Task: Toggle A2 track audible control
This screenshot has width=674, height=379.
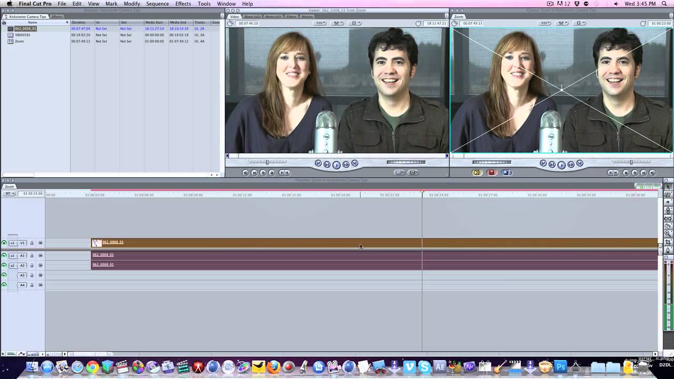Action: point(4,265)
